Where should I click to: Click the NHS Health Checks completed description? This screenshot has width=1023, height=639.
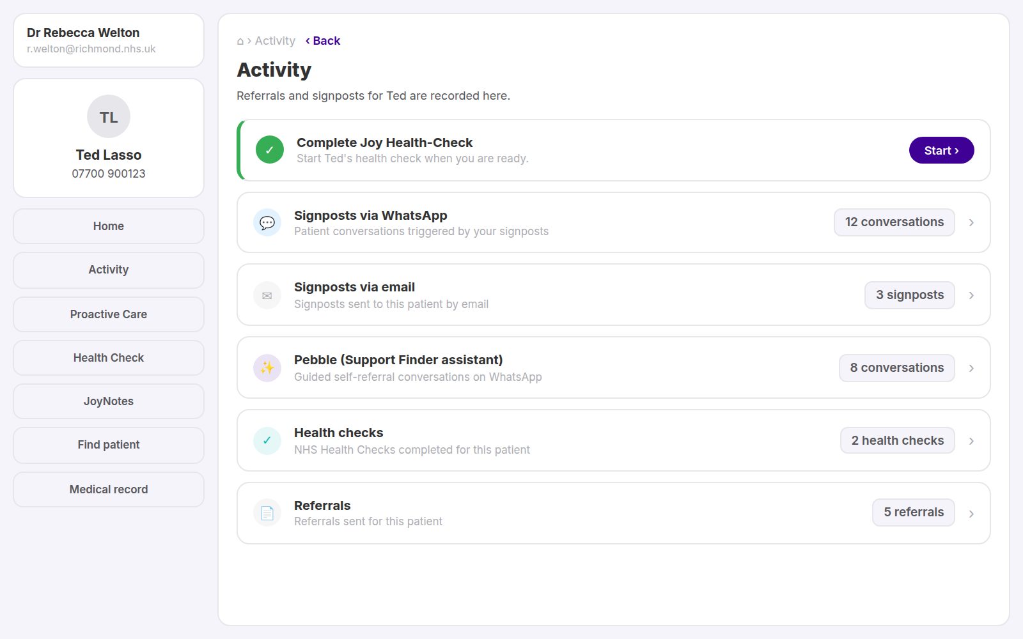tap(412, 450)
